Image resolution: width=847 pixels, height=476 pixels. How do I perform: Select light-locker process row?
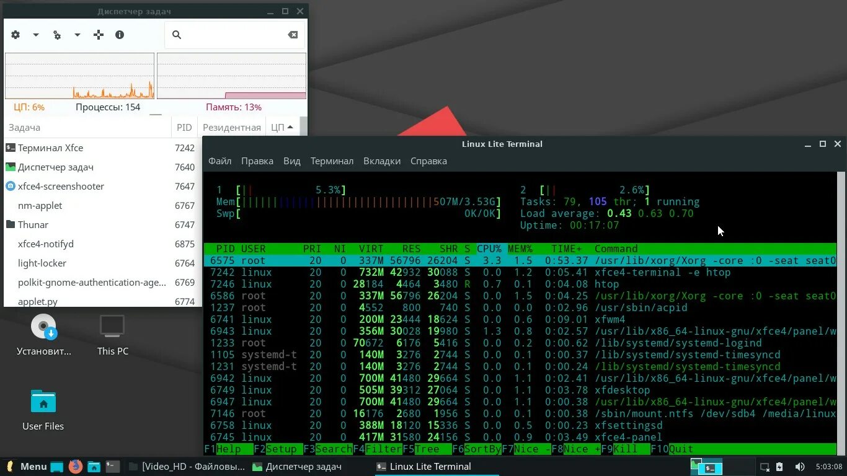tap(102, 263)
